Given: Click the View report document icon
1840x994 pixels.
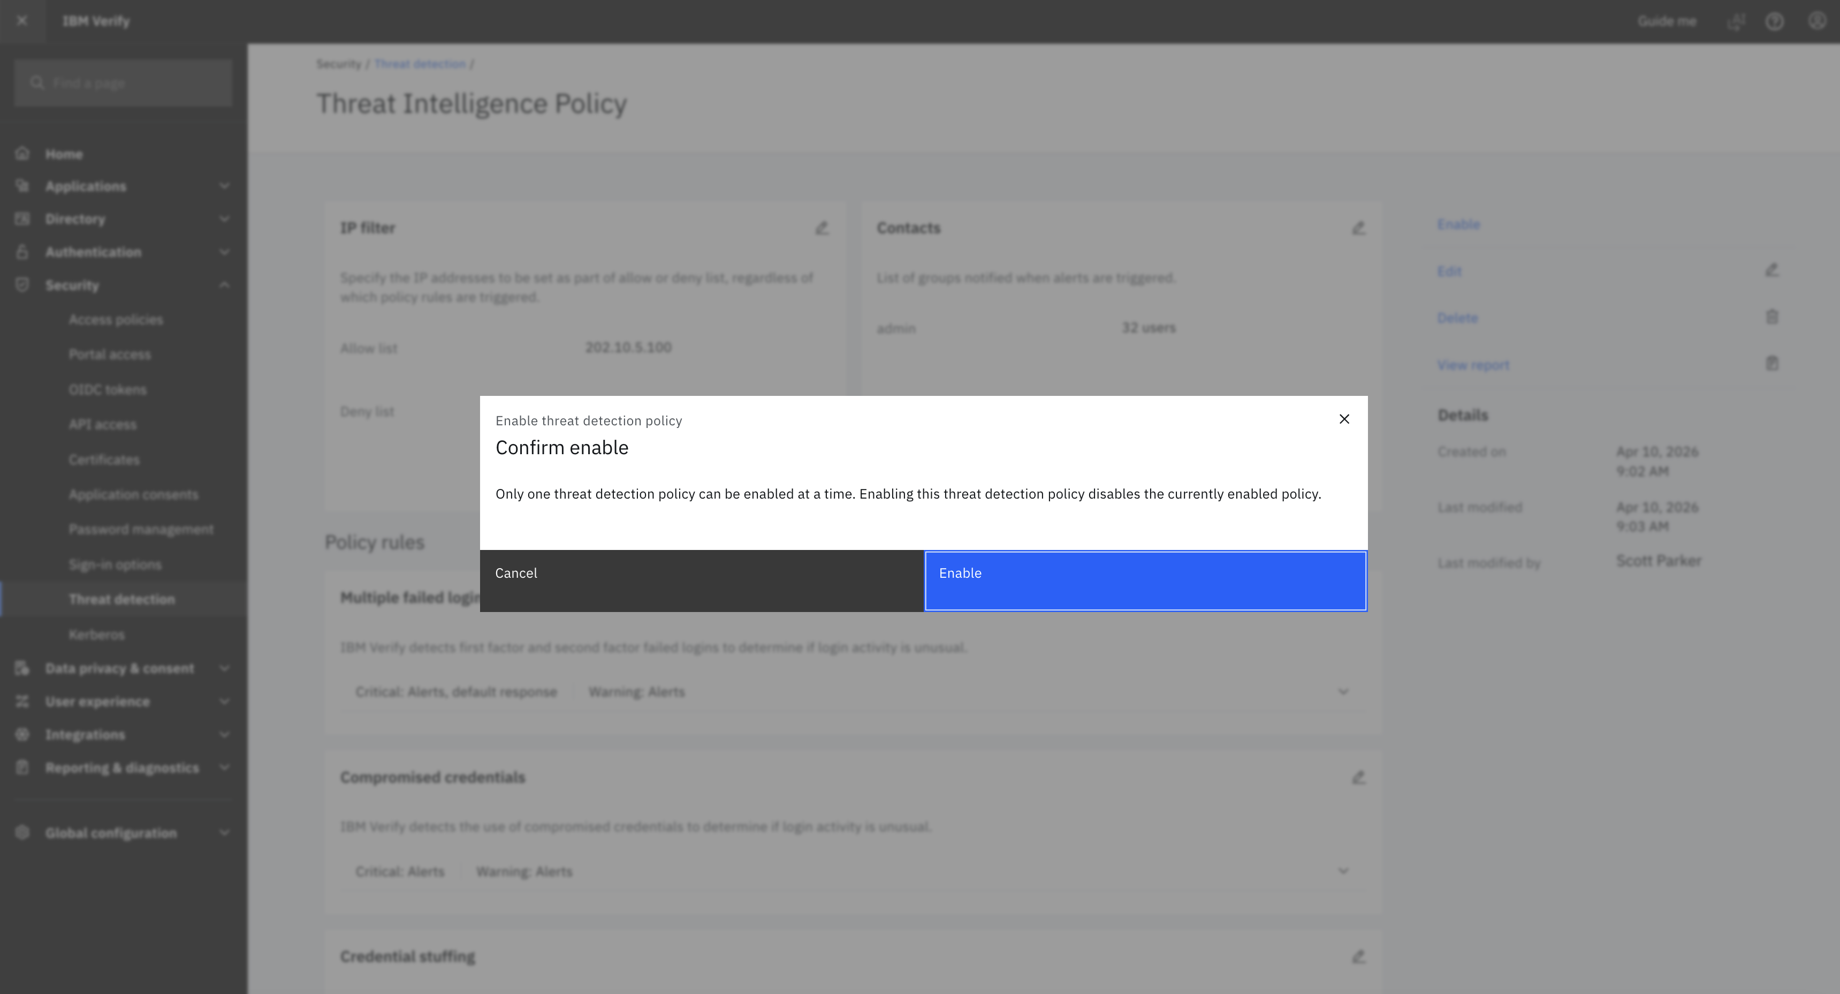Looking at the screenshot, I should (x=1771, y=363).
